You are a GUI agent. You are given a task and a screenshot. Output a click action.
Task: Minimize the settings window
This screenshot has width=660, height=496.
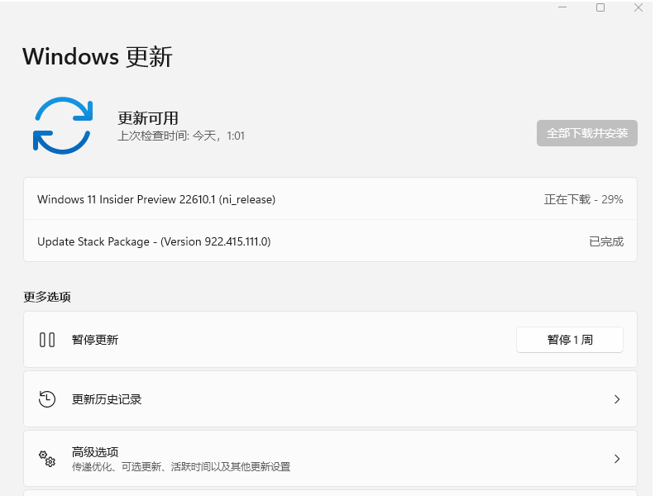(x=562, y=7)
